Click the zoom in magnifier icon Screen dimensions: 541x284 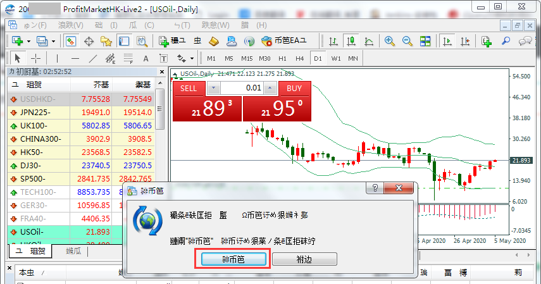tap(390, 41)
